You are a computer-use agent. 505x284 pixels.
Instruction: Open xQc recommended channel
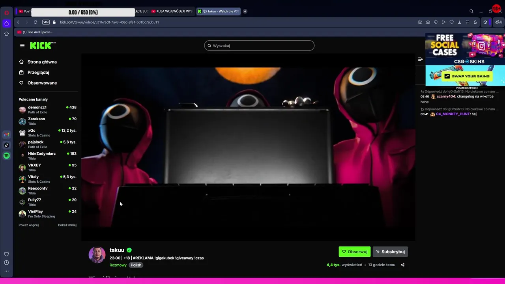tap(47, 133)
